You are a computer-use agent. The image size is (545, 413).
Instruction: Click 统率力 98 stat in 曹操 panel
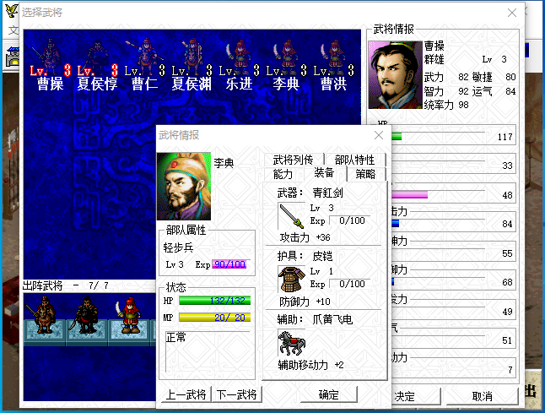tap(446, 105)
